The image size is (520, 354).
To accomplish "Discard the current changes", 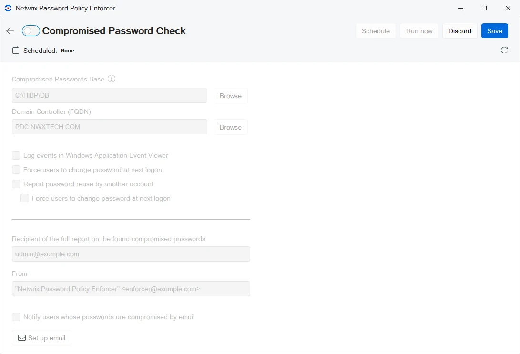I will [459, 30].
